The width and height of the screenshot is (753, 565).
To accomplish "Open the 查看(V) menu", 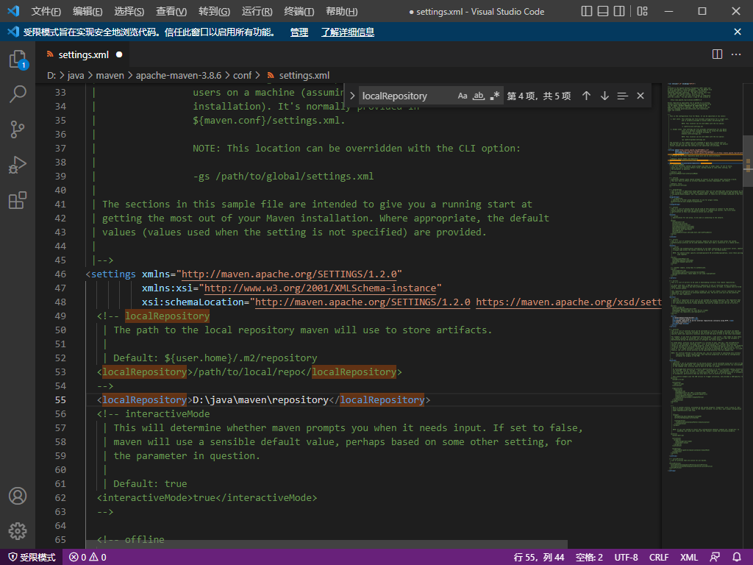I will [x=171, y=11].
